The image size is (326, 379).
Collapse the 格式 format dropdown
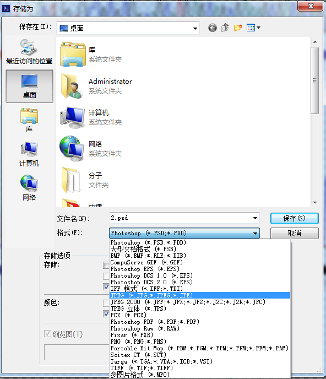[x=255, y=233]
